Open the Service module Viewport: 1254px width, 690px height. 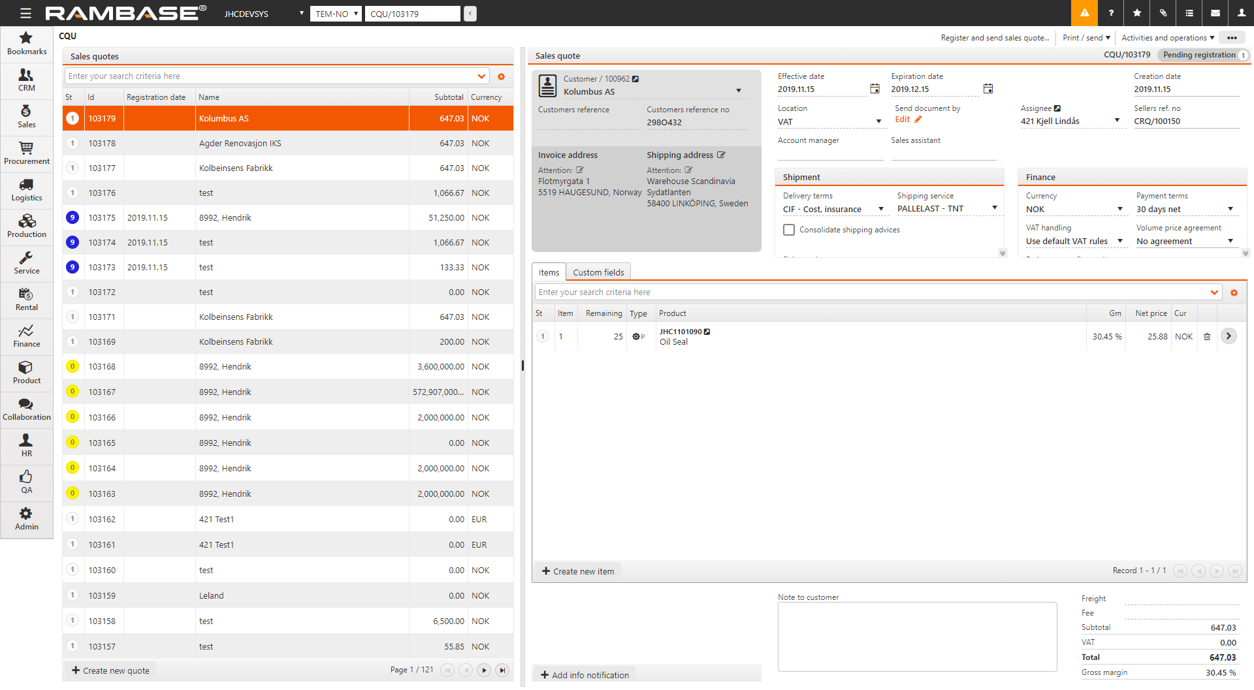[26, 263]
